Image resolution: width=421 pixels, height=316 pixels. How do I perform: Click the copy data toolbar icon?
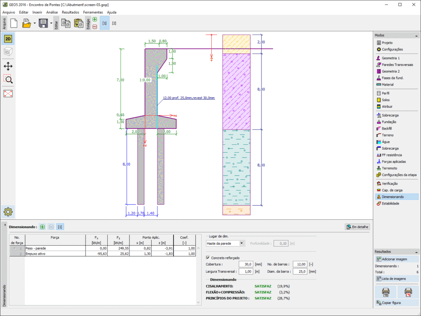click(x=66, y=23)
